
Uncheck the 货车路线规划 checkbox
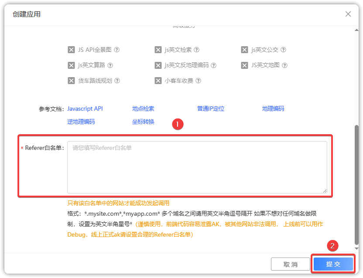72,81
